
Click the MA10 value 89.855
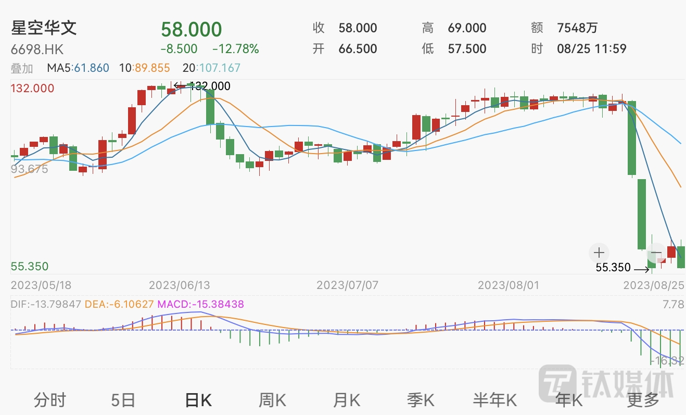pos(151,68)
